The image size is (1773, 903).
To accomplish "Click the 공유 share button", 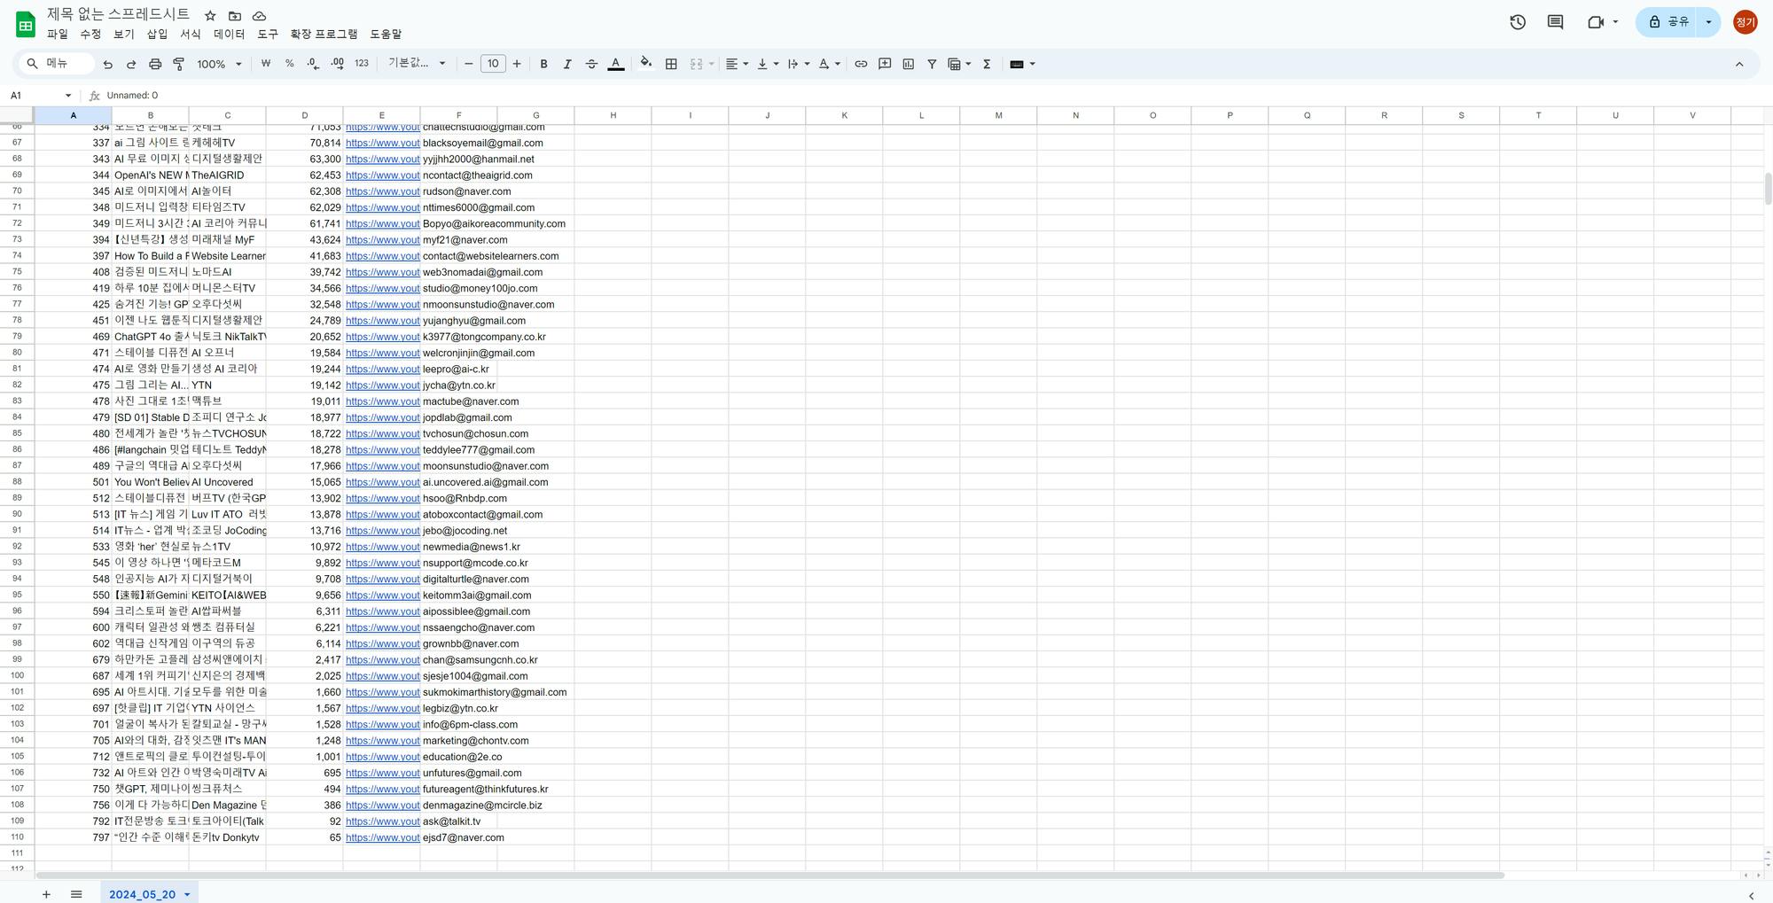I will 1668,22.
